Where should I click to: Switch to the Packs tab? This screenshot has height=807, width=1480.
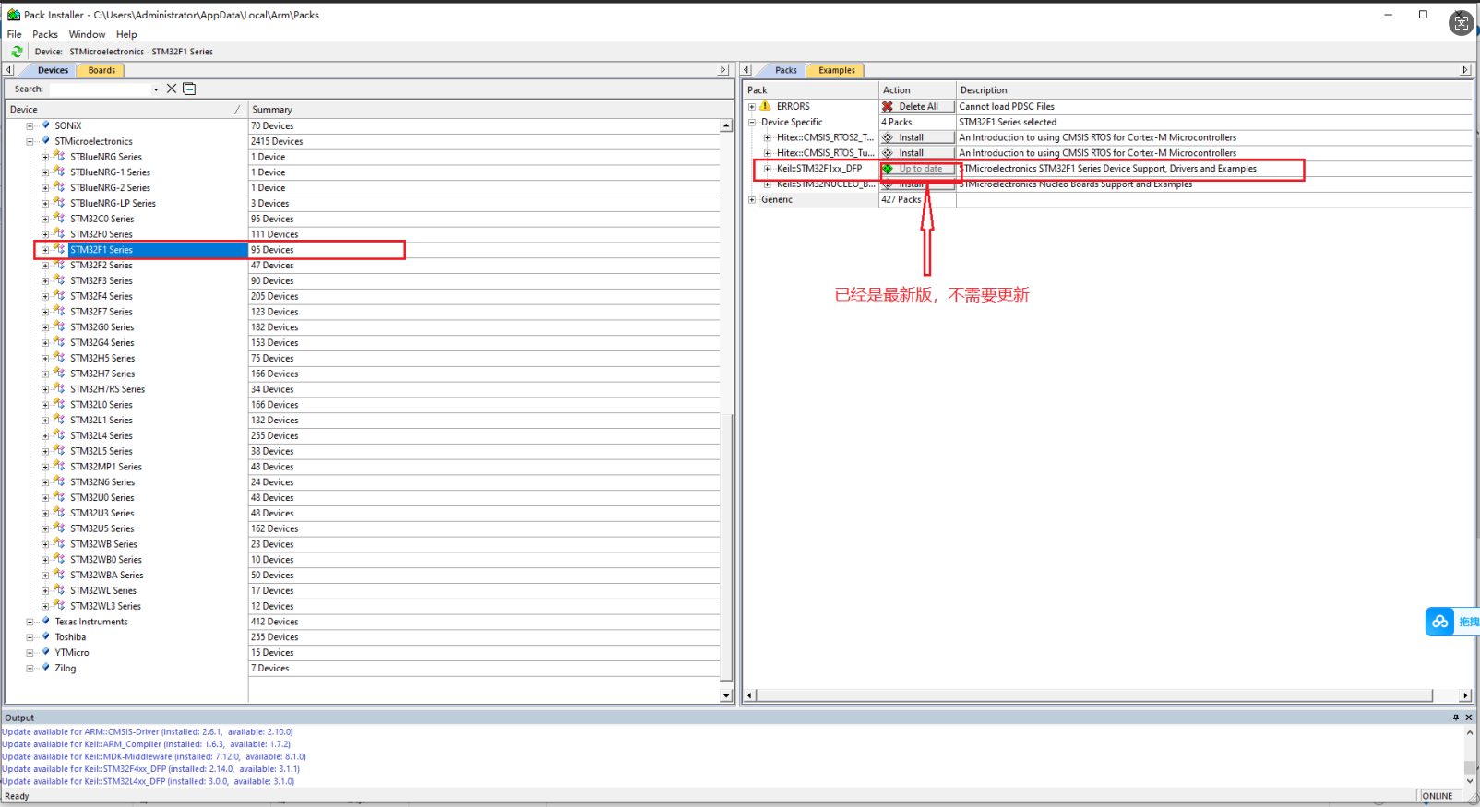(785, 70)
